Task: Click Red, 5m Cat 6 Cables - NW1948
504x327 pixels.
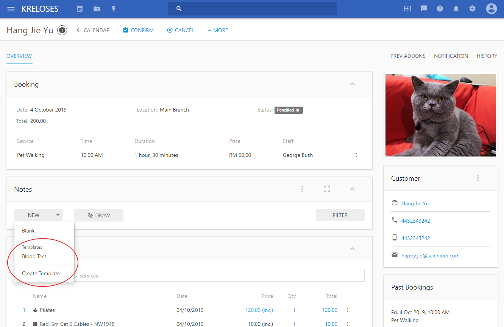Action: click(x=77, y=324)
